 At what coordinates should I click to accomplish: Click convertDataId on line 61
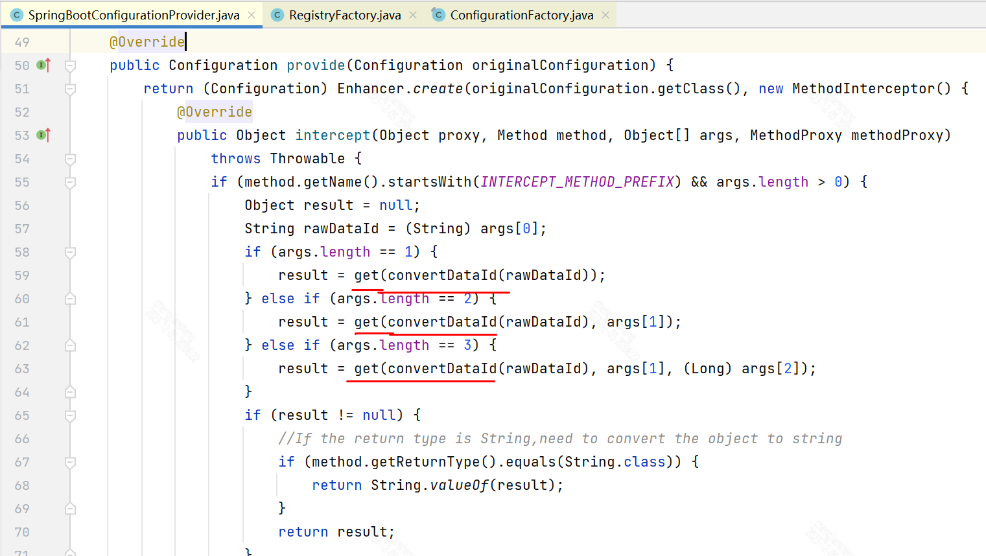[442, 322]
